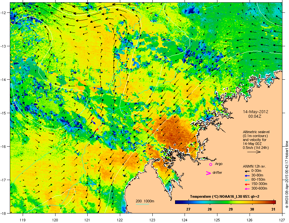Click the longitude 119 axis label

coord(23,220)
